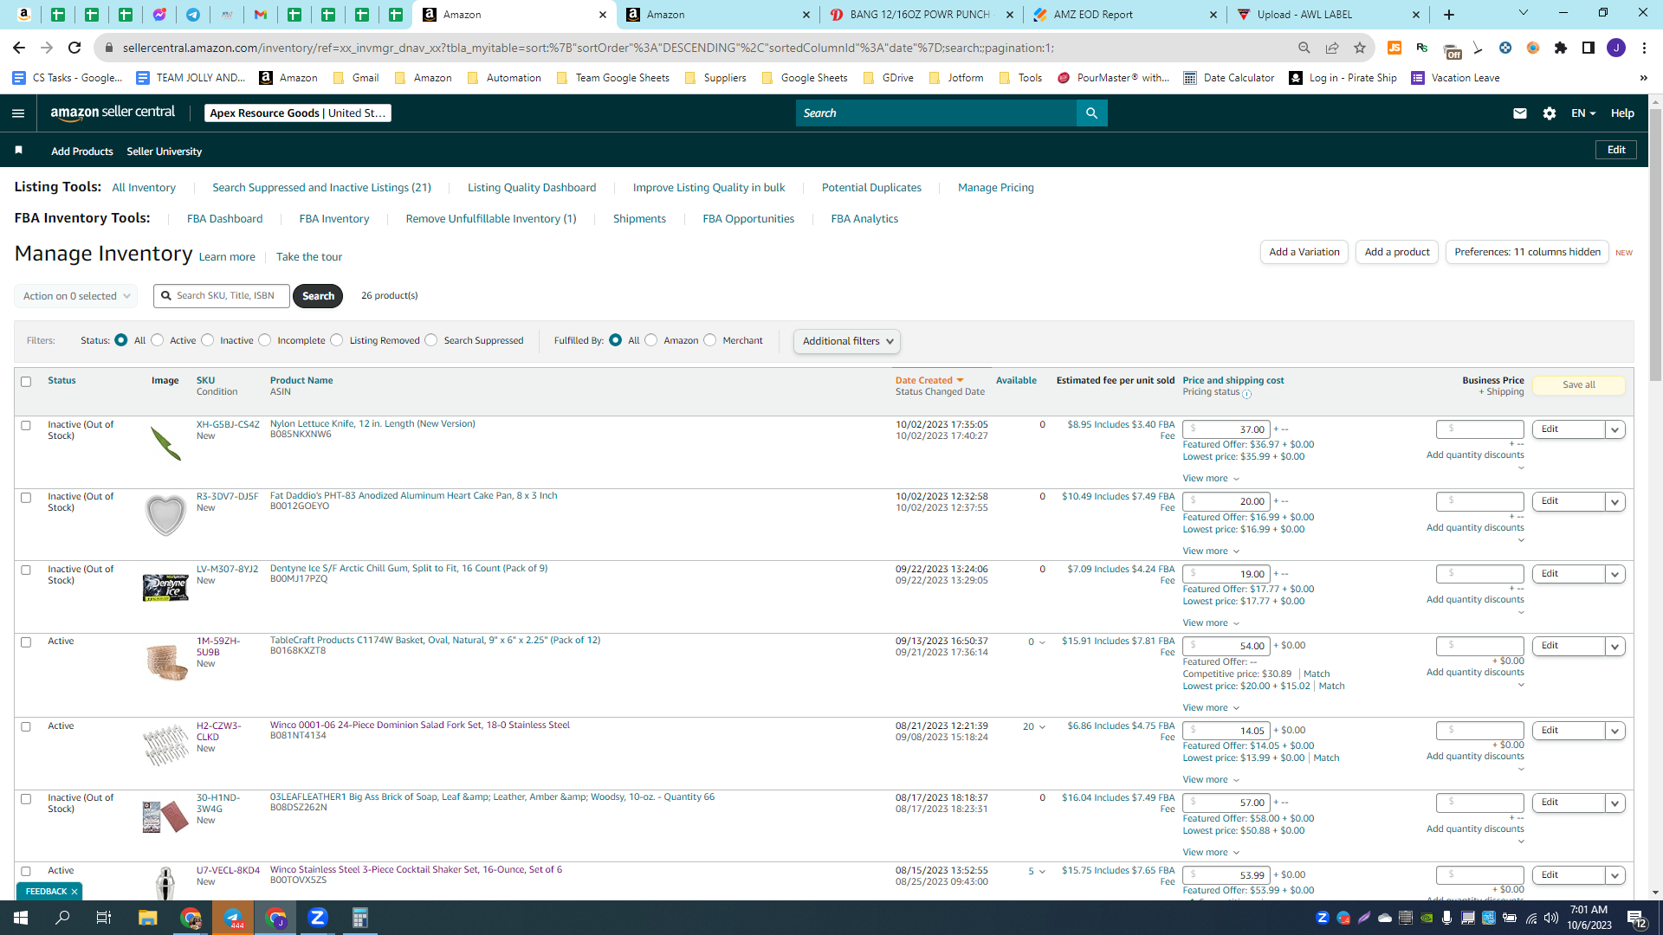Check the Dentyne Ice gum row checkbox

(26, 571)
